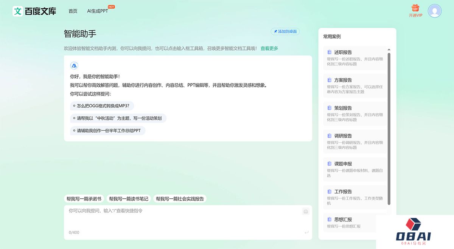Click the 0/400 character counter
This screenshot has height=249, width=454.
(74, 232)
